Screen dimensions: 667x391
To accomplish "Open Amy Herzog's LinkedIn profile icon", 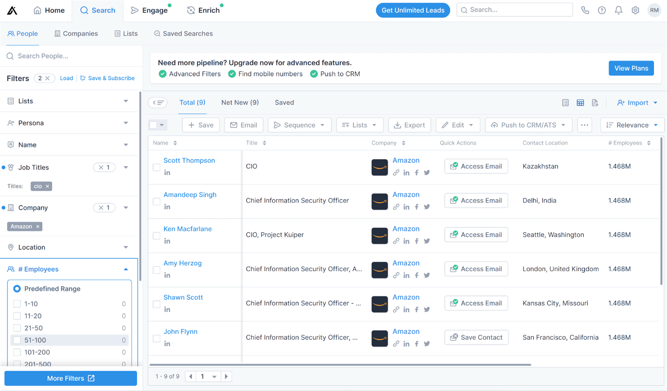I will click(167, 276).
